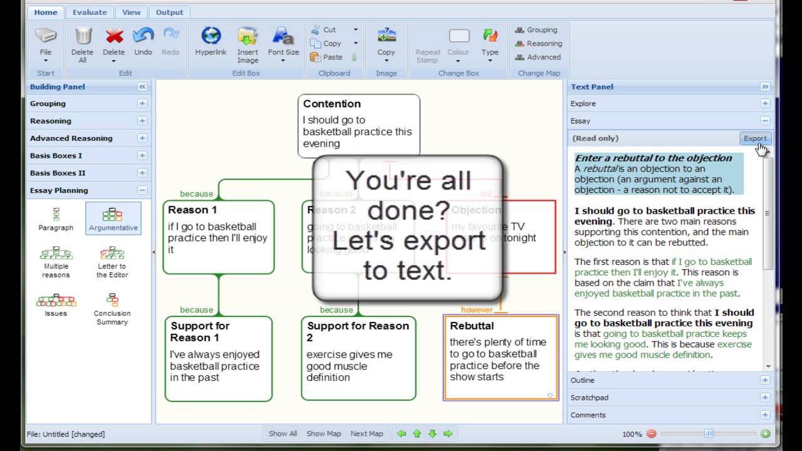Select the Rebuttal box
Screen dimensions: 802x451
point(501,358)
